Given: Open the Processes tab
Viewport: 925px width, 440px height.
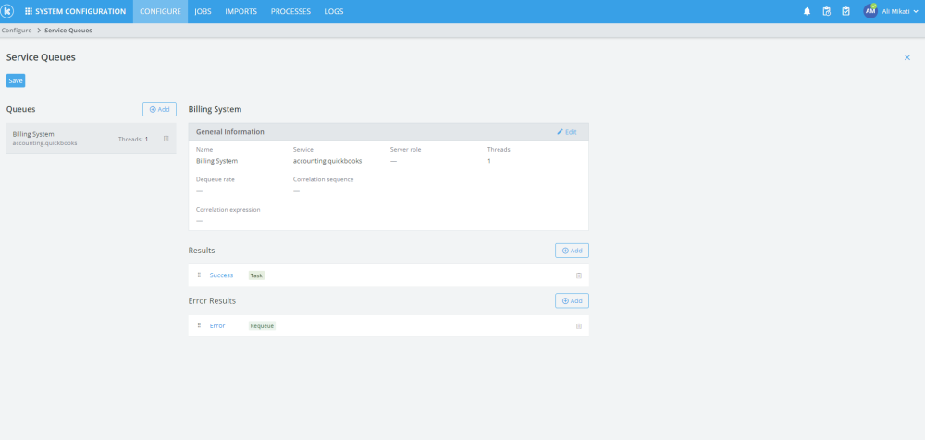Looking at the screenshot, I should [x=290, y=11].
